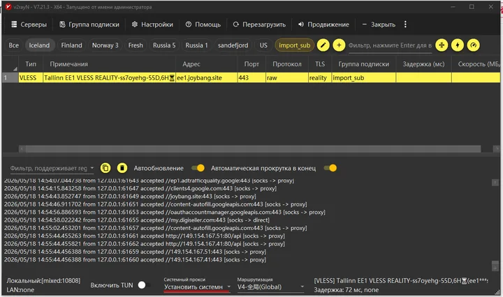
Task: Click the lightning bolt test icon
Action: click(458, 45)
